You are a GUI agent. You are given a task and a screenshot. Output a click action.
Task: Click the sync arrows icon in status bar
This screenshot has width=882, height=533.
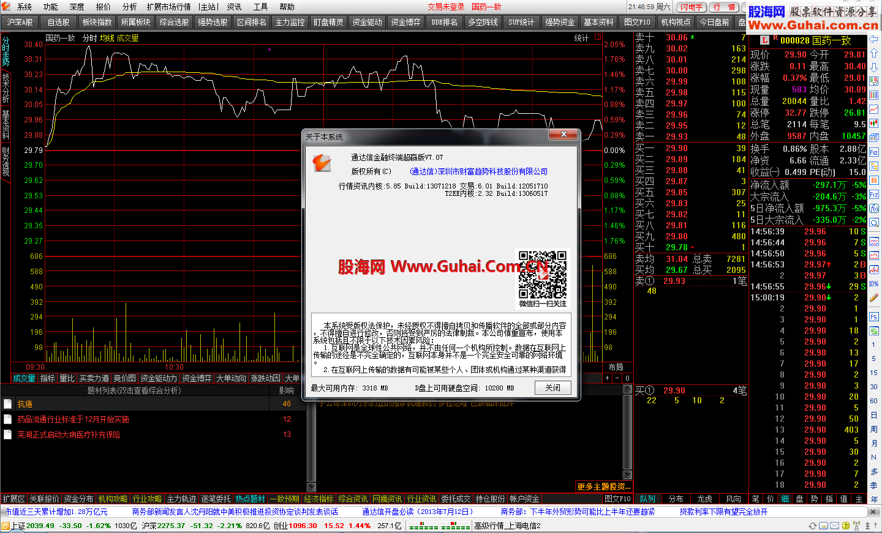813,526
